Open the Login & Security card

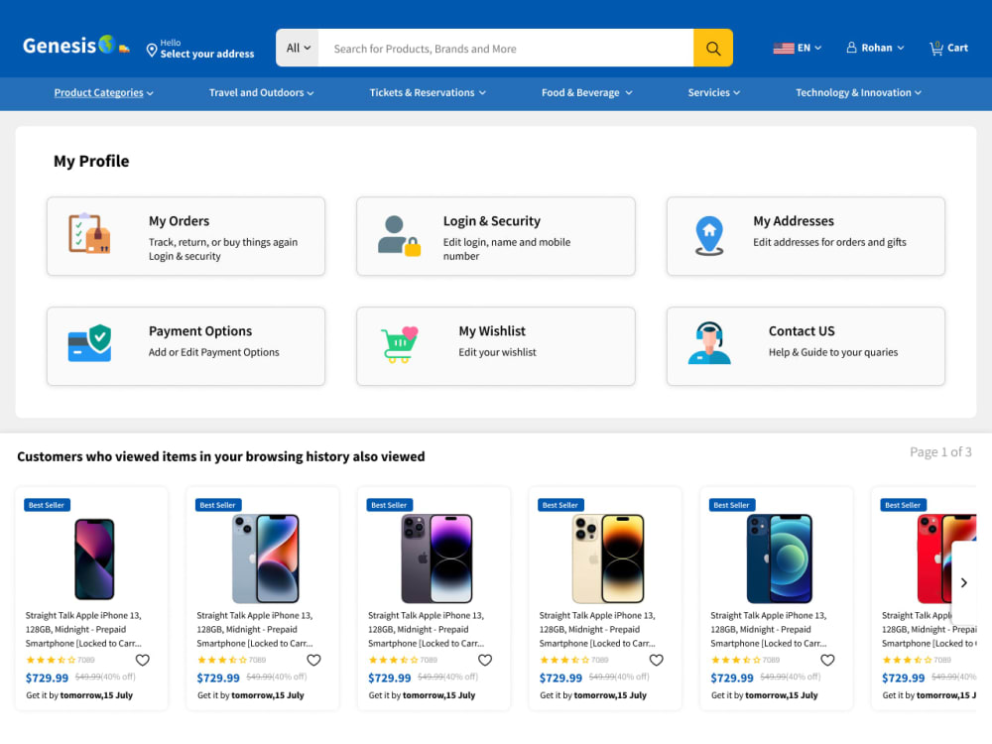(496, 236)
